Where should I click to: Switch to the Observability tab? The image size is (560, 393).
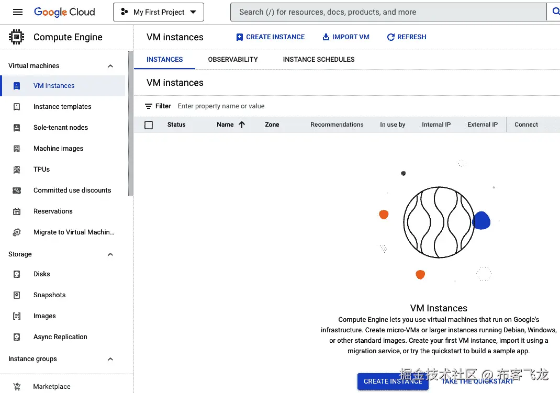[233, 60]
